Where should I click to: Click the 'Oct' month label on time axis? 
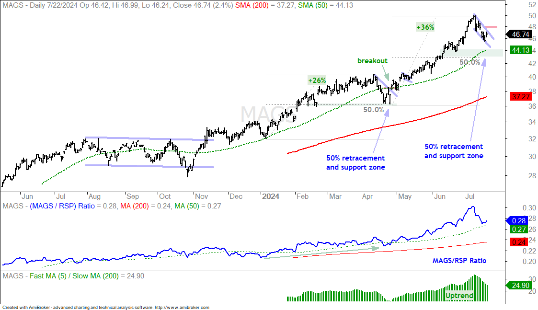click(165, 196)
